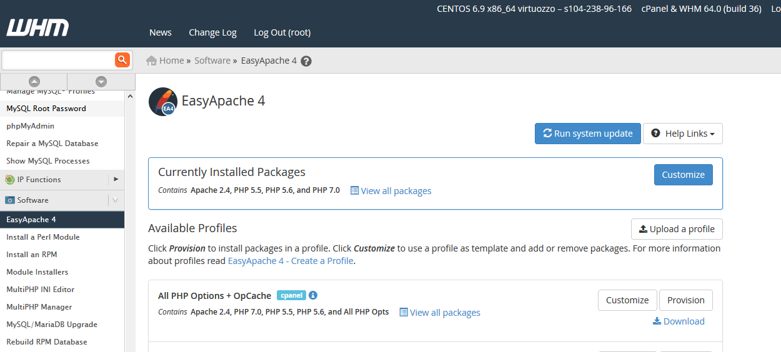
Task: Click the Software breadcrumb link
Action: tap(212, 61)
